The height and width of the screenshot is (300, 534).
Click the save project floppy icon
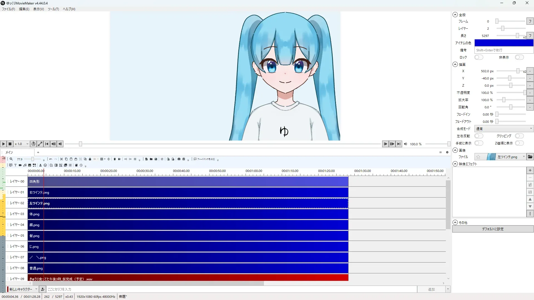pyautogui.click(x=156, y=159)
